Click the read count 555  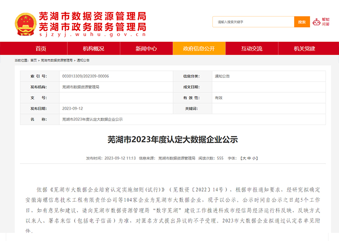click(220, 158)
